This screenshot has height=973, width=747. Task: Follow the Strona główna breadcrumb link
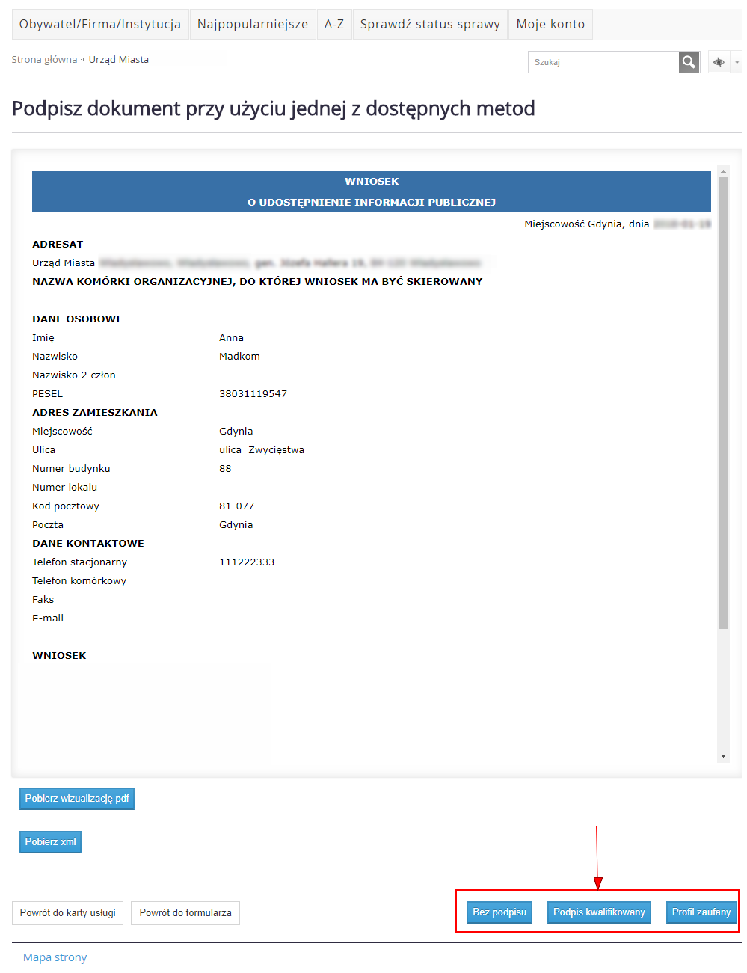(x=44, y=60)
